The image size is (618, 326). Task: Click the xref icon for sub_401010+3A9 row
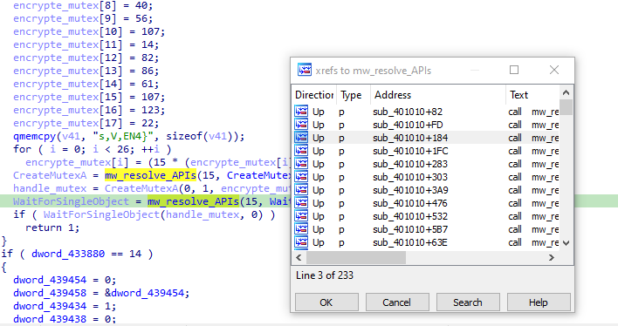pos(301,190)
